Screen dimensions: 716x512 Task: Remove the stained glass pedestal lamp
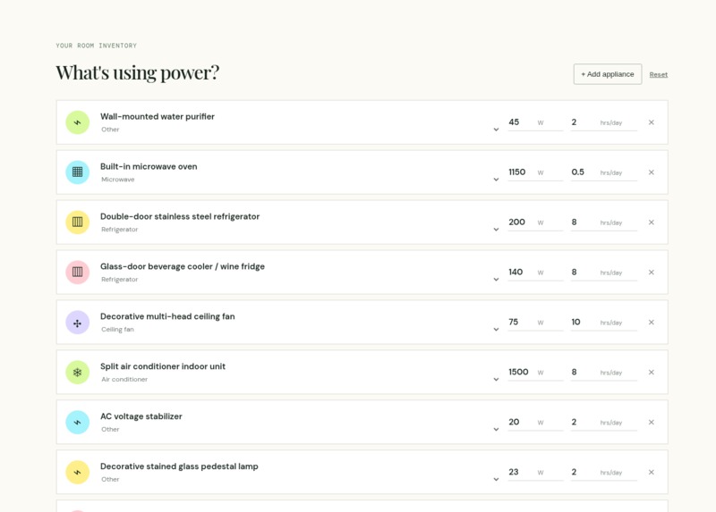tap(652, 472)
